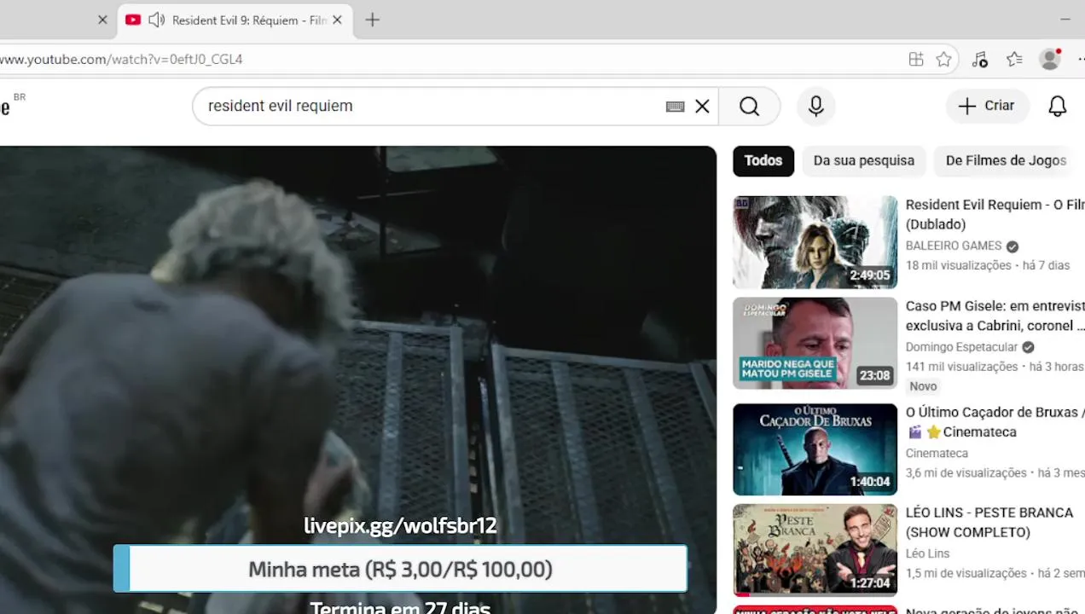This screenshot has width=1085, height=614.
Task: Click the Criar button
Action: [x=987, y=106]
